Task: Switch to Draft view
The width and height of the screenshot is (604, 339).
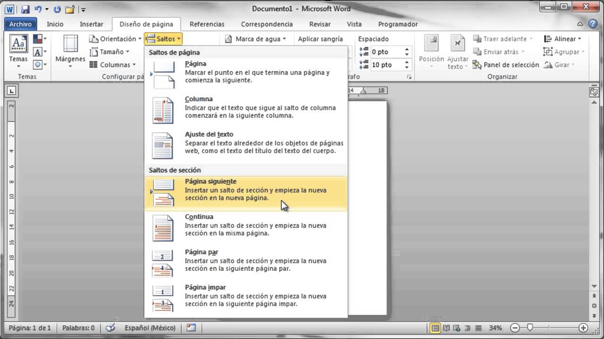Action: point(478,328)
